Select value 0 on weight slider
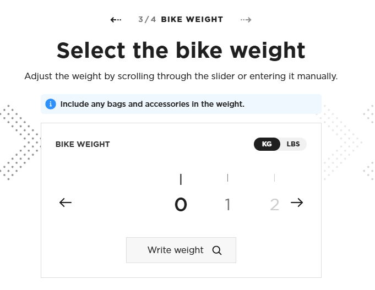The image size is (375, 290). [x=181, y=205]
